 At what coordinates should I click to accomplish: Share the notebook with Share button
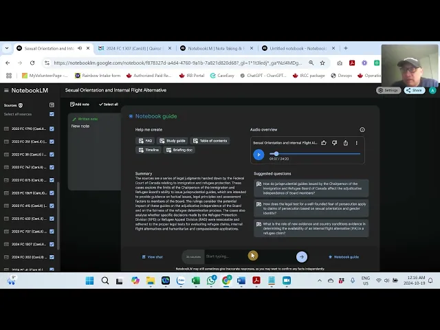(x=414, y=90)
